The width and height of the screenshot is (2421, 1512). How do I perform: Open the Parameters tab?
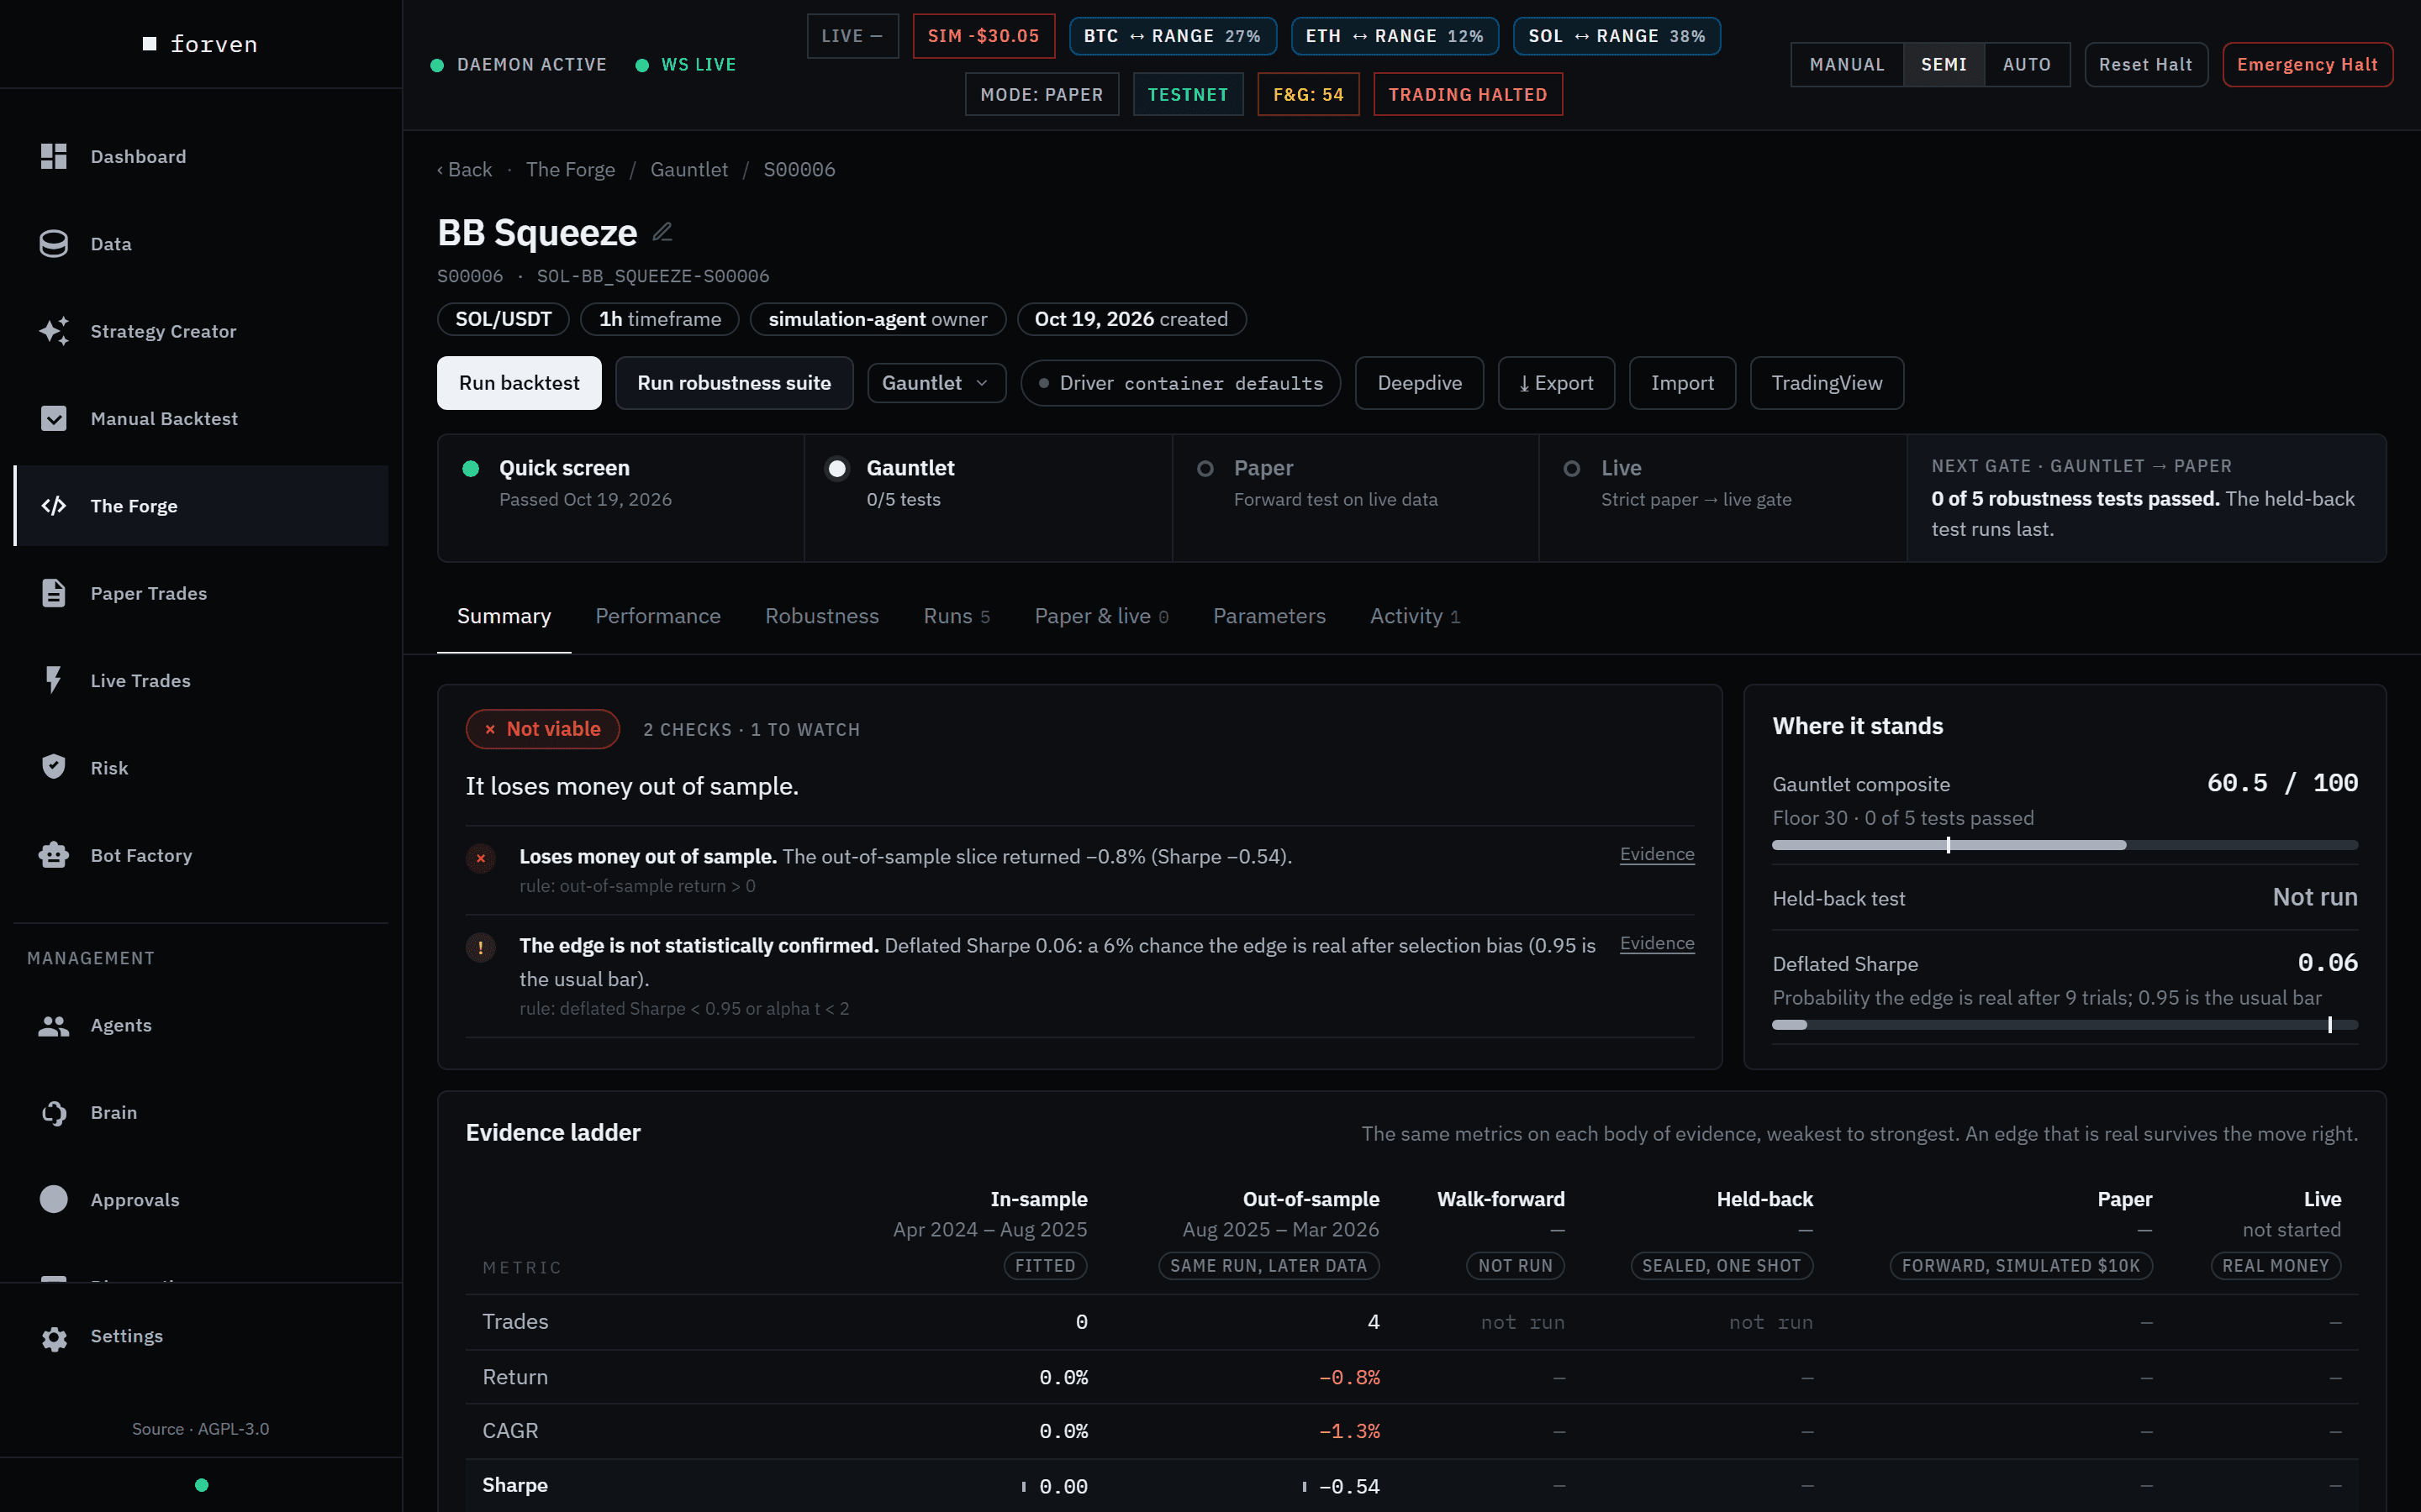click(x=1269, y=616)
